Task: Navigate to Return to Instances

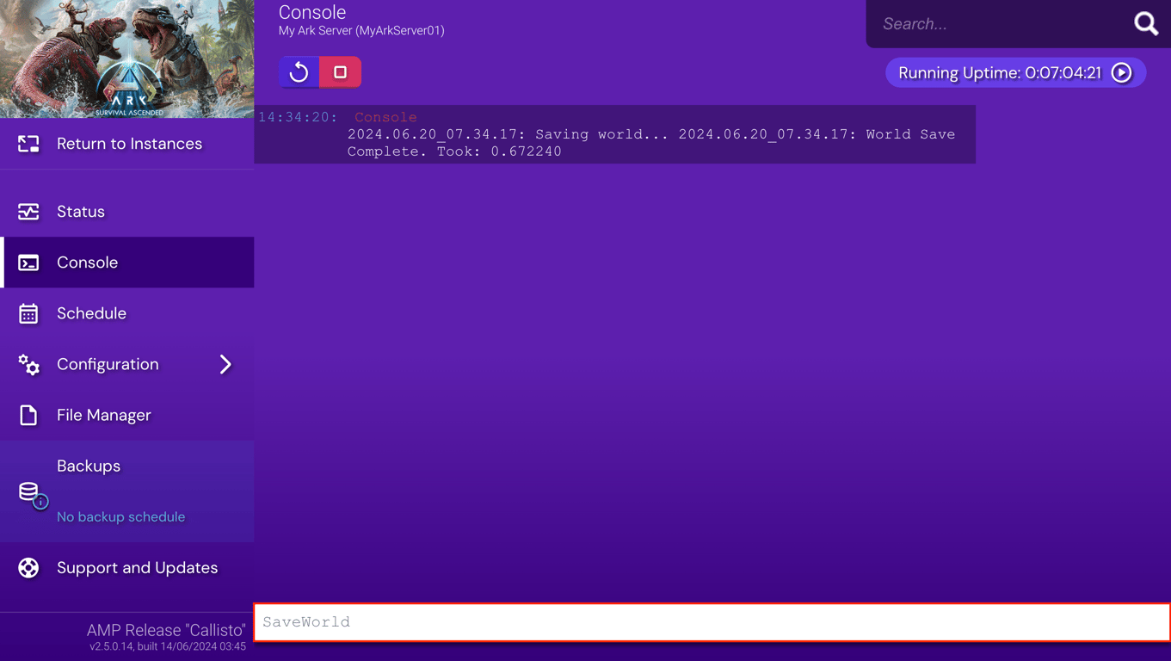Action: click(128, 144)
